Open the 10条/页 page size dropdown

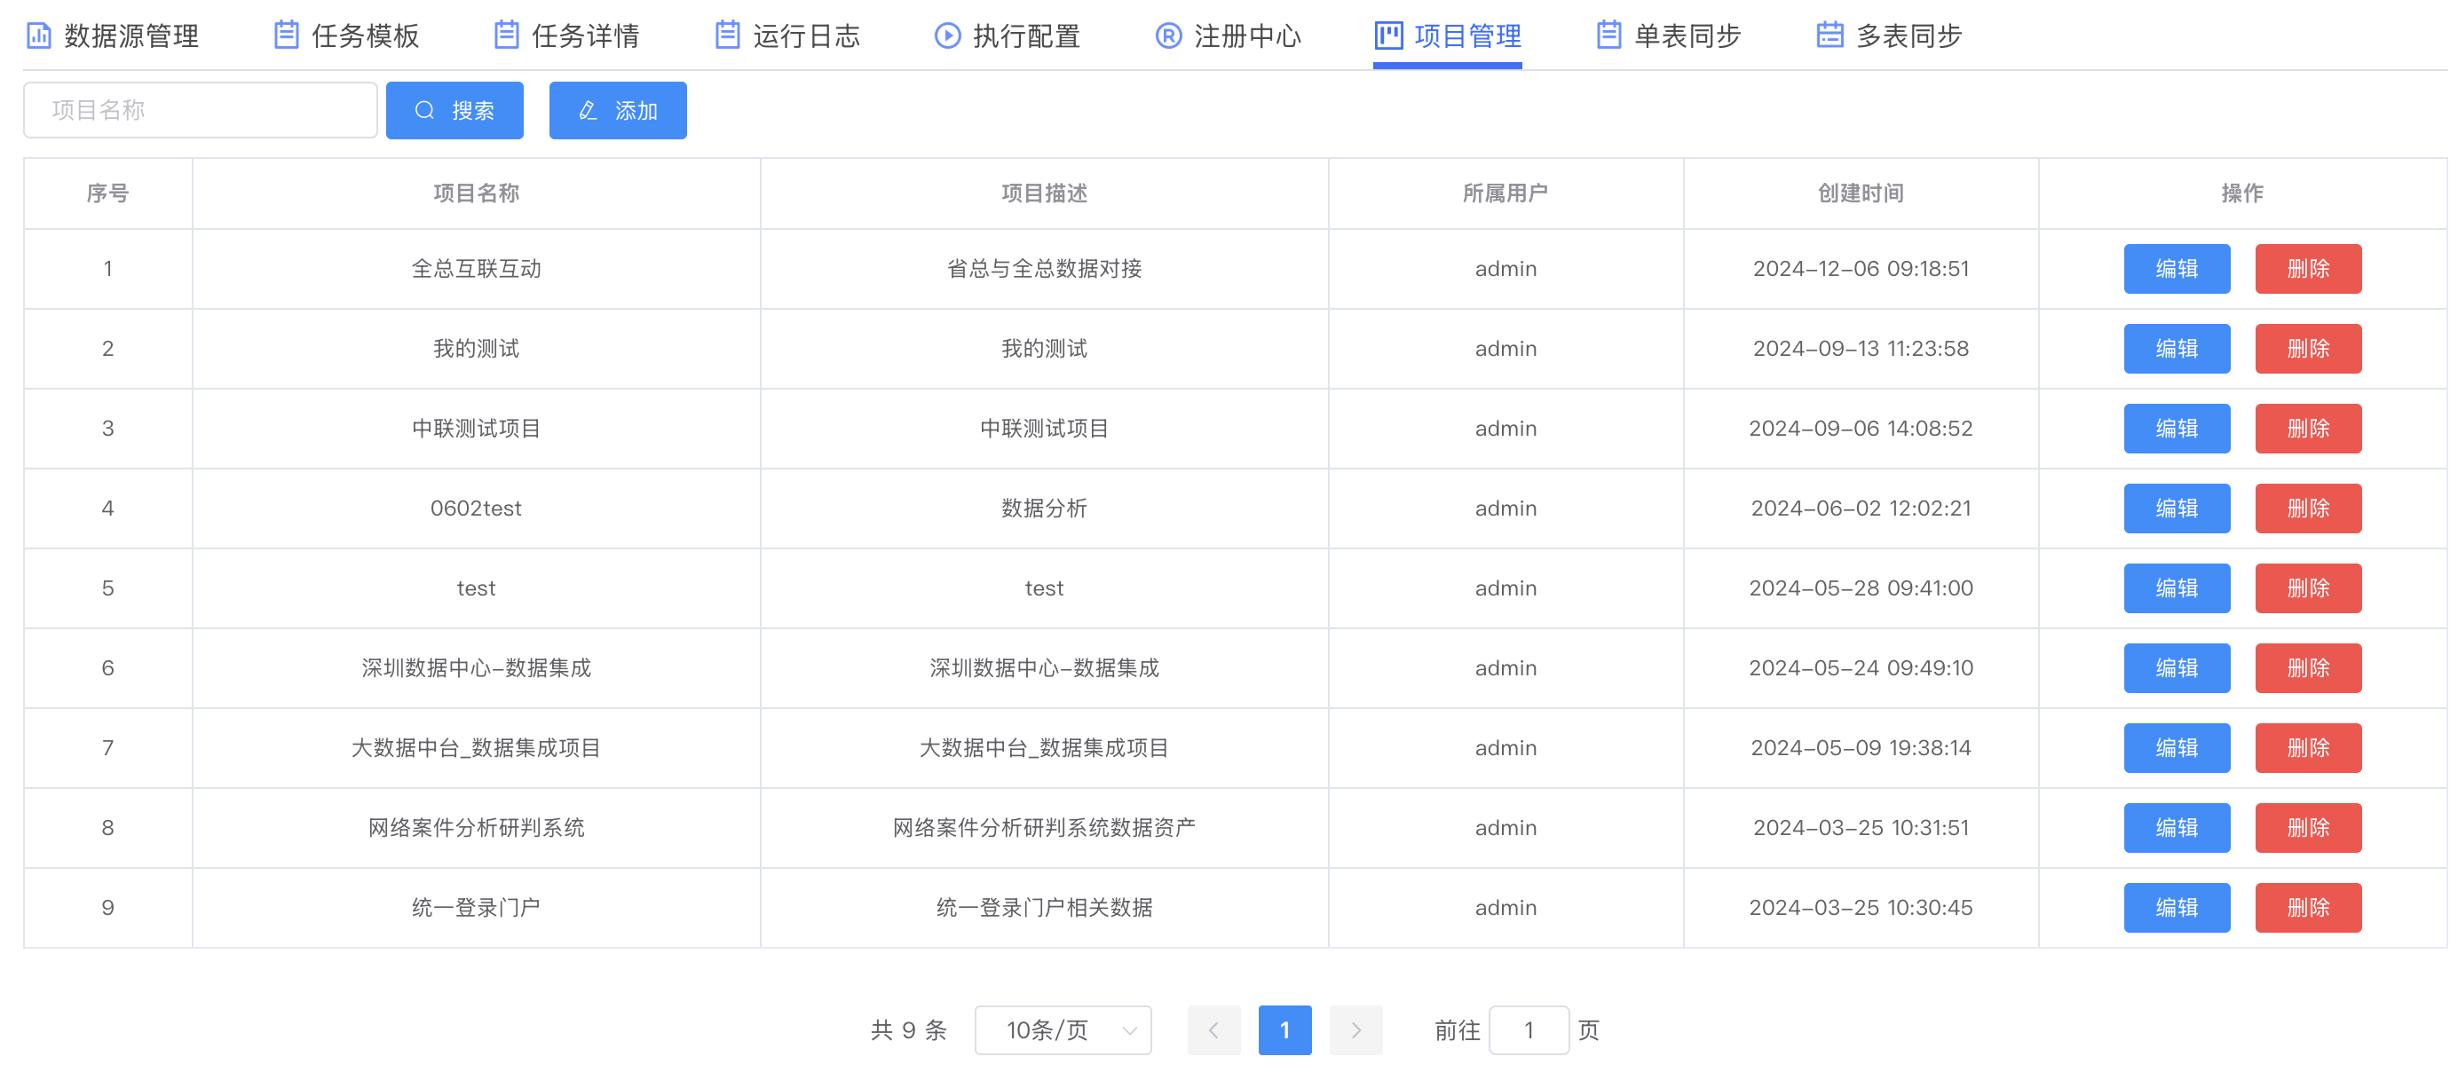pos(1063,1030)
